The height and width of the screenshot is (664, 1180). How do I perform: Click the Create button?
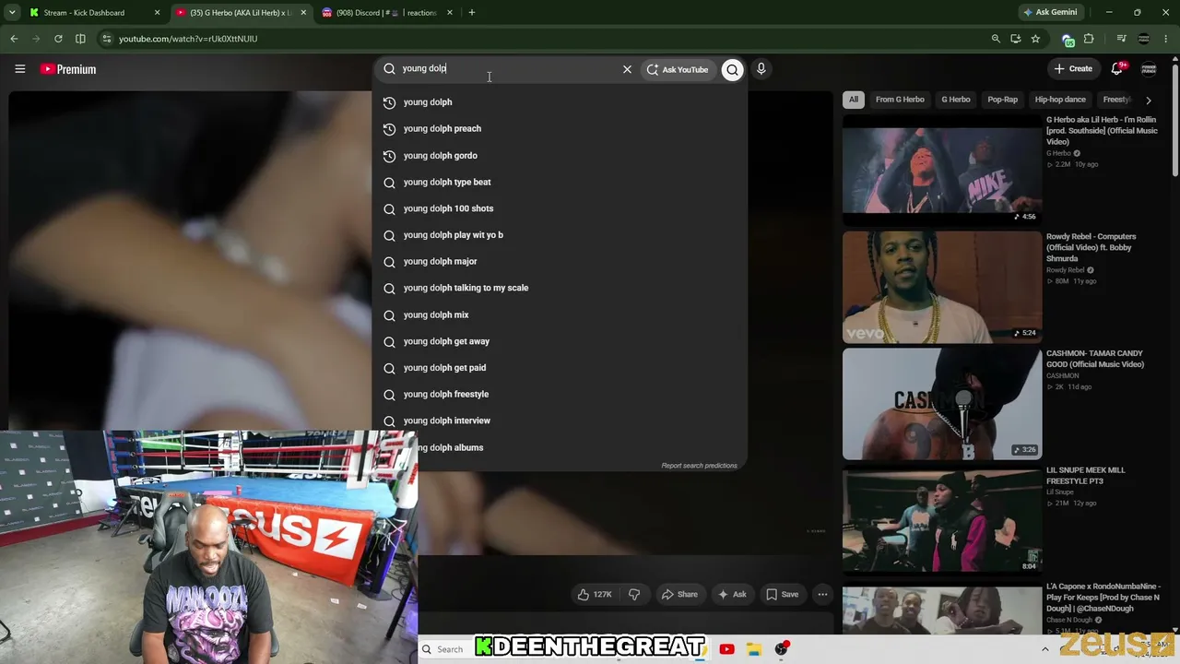click(1074, 69)
